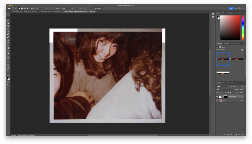Open the Comments panel icon
The width and height of the screenshot is (252, 144).
(213, 17)
